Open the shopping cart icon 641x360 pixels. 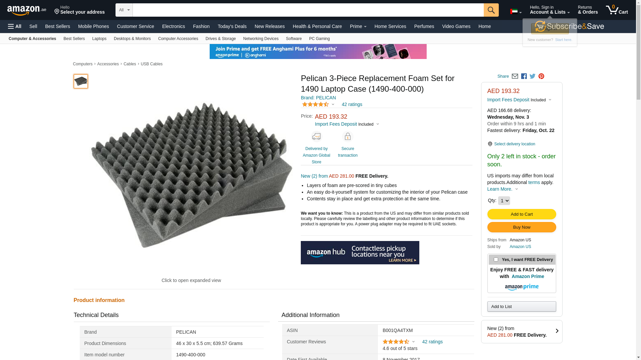(x=617, y=10)
